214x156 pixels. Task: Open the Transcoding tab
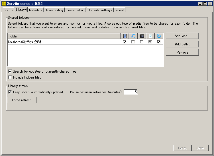tap(54, 10)
